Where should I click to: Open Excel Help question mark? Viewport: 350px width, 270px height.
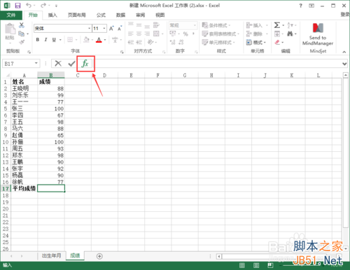(301, 6)
